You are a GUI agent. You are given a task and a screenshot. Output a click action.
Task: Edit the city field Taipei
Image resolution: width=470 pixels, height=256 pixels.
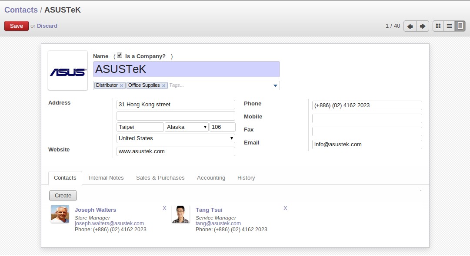(x=140, y=127)
